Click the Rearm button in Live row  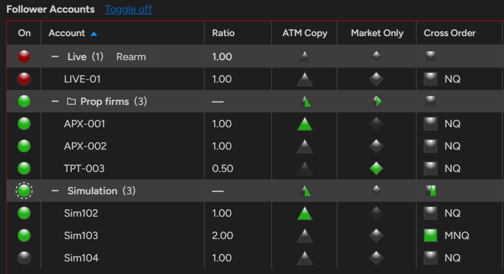point(131,57)
